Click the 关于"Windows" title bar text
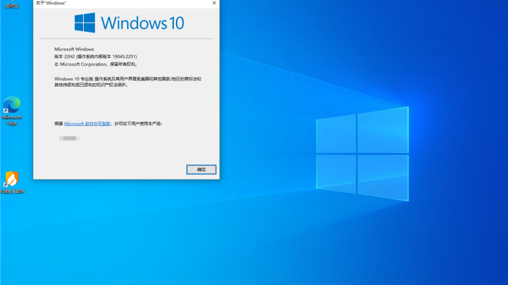508x285 pixels. 51,3
